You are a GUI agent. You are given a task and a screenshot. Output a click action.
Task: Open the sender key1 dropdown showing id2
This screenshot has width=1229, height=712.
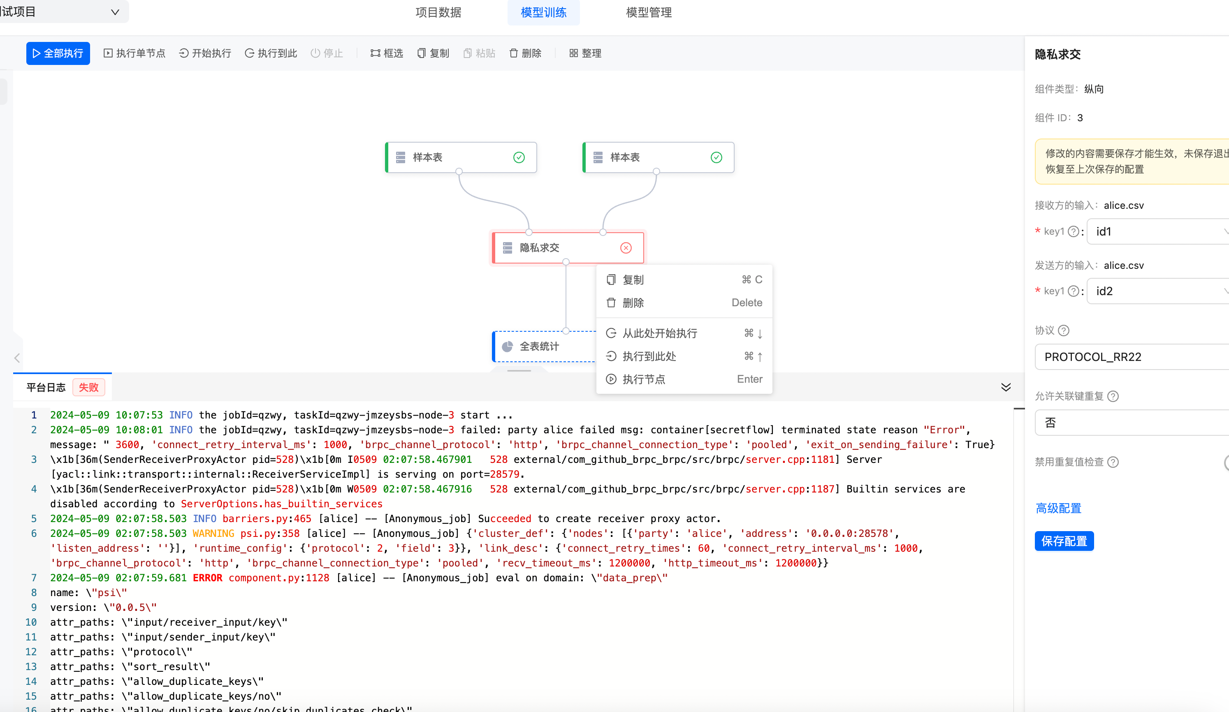1158,291
